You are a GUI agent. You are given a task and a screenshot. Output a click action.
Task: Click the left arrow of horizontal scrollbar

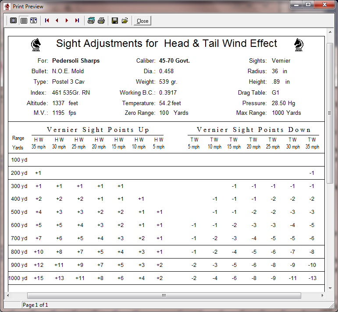pos(8,295)
